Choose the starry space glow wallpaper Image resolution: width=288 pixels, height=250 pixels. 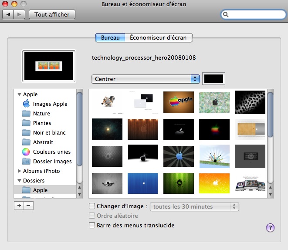tap(107, 129)
